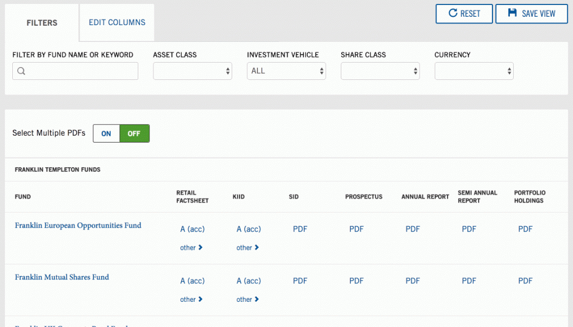Click the Reset refresh icon

pyautogui.click(x=453, y=13)
